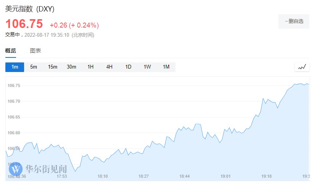312x185 pixels.
Task: Select the 1H timeframe
Action: 90,67
